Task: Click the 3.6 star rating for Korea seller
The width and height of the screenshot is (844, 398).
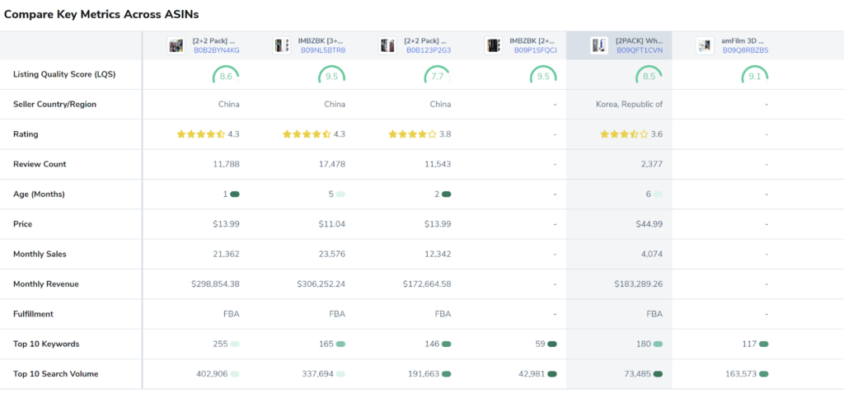Action: (624, 134)
